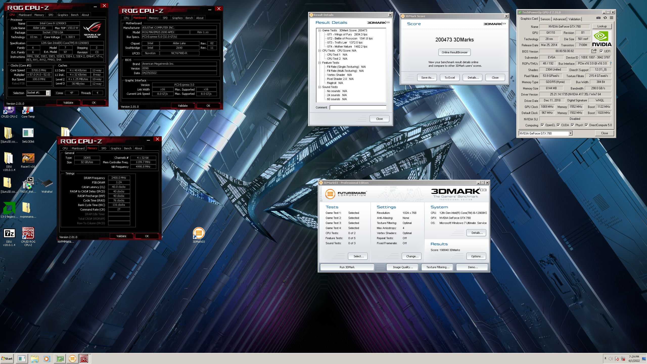Image resolution: width=647 pixels, height=364 pixels.
Task: Click Show Desktop button on taskbar edge
Action: (644, 359)
